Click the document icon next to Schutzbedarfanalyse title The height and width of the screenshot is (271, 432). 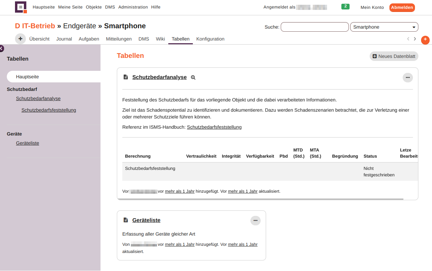(126, 77)
